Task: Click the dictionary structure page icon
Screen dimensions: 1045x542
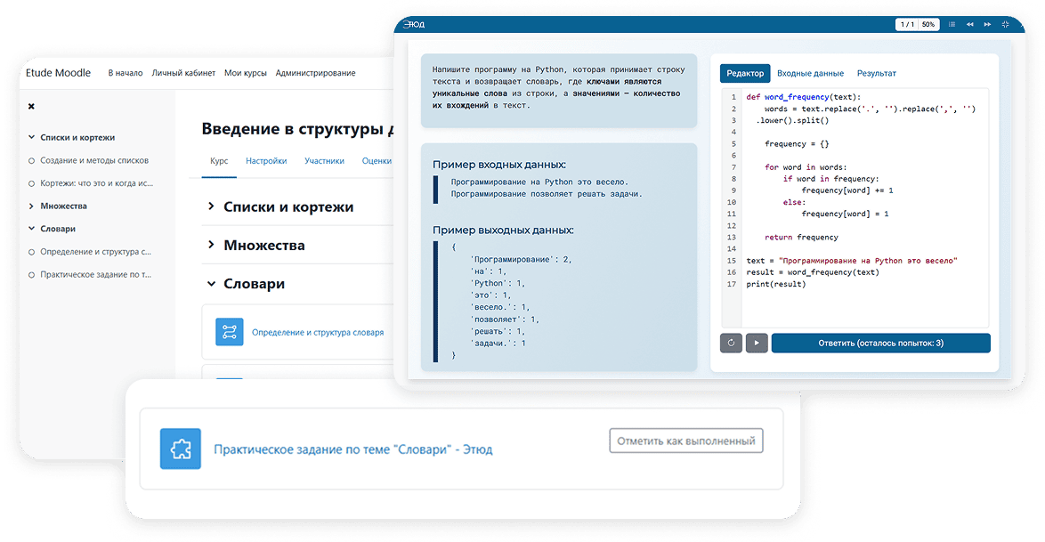Action: point(229,332)
